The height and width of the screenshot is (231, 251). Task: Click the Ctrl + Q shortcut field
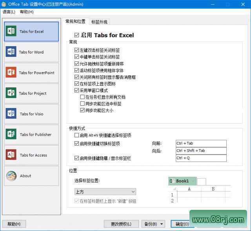pyautogui.click(x=201, y=158)
